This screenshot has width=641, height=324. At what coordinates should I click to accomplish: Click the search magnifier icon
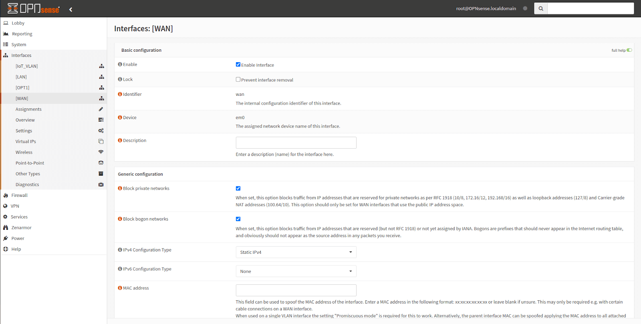tap(541, 8)
